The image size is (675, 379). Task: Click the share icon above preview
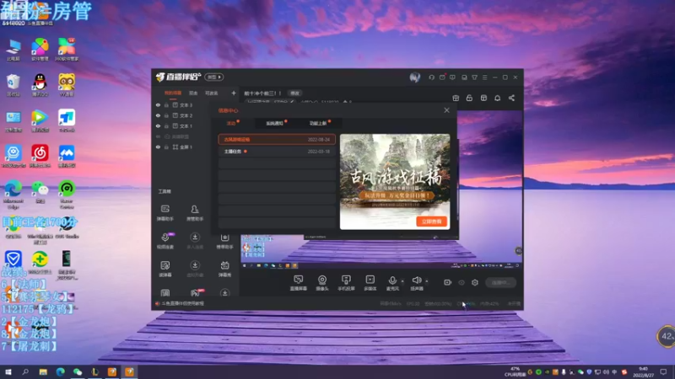(x=511, y=98)
